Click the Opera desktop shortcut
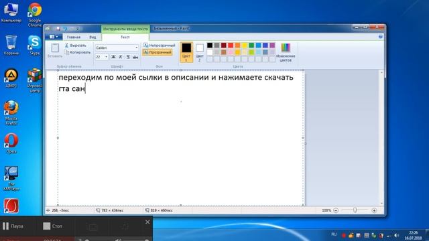This screenshot has width=429, height=241. [x=11, y=143]
